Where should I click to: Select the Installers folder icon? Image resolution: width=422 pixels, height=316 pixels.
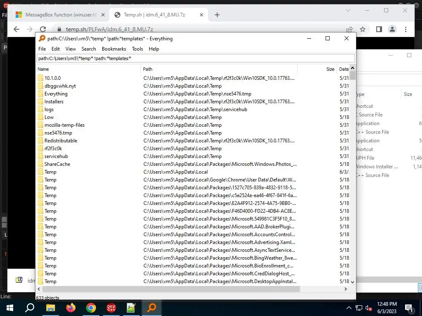[40, 101]
